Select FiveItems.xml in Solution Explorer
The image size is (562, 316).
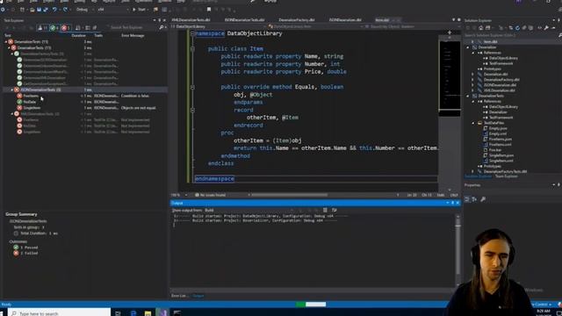pos(500,144)
